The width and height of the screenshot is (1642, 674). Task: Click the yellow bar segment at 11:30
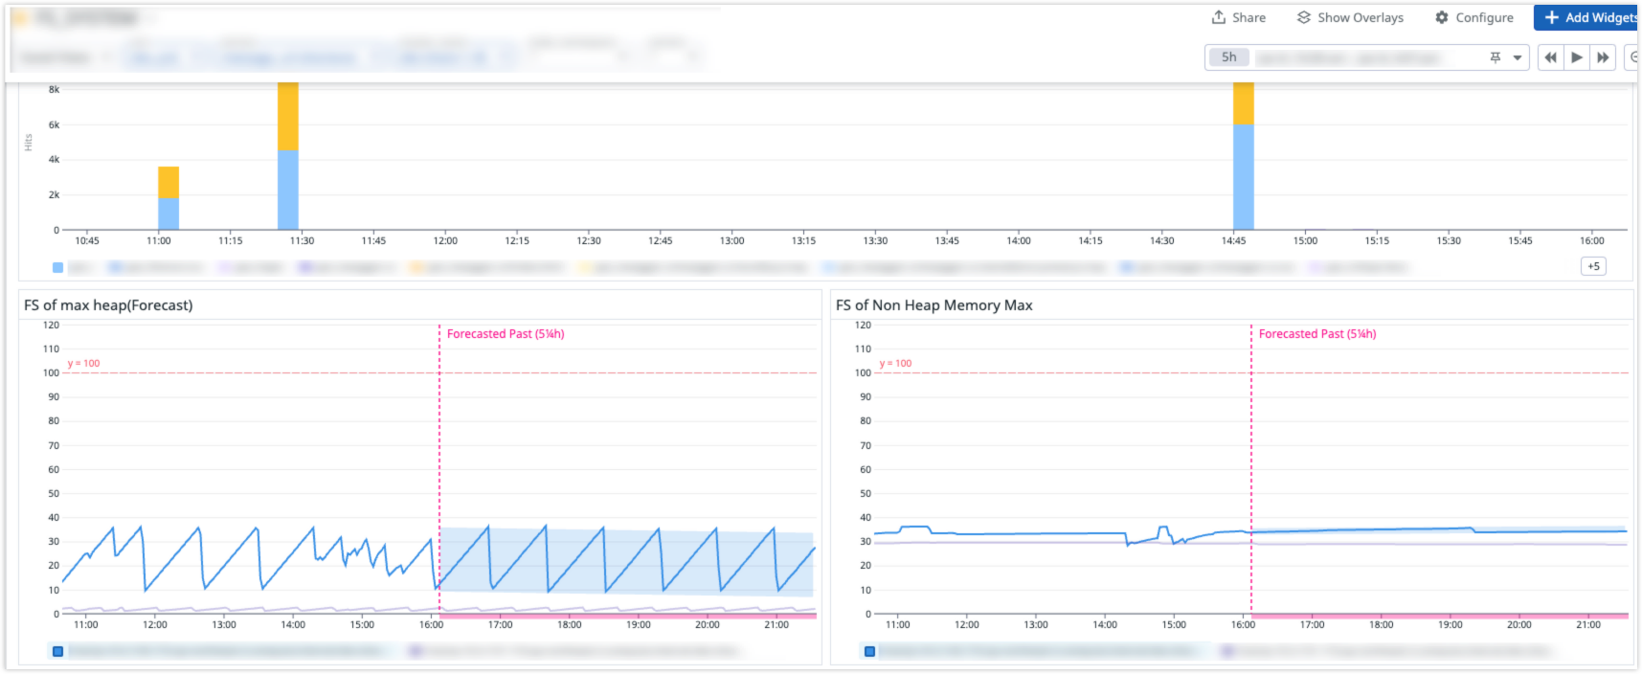click(288, 116)
